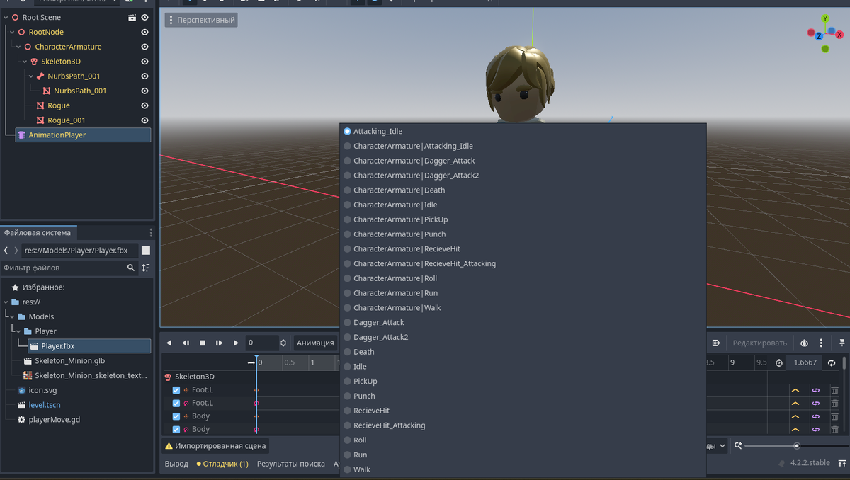Open the Root Scene clapperboard icon
The width and height of the screenshot is (850, 480).
[x=132, y=17]
